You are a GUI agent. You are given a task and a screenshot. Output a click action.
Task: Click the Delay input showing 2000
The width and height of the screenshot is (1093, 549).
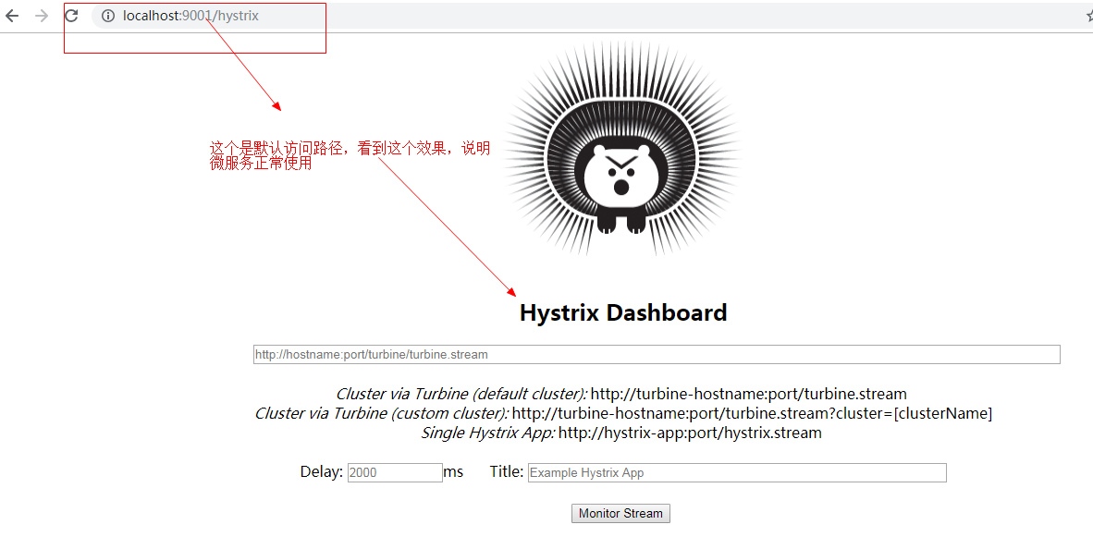(x=395, y=472)
